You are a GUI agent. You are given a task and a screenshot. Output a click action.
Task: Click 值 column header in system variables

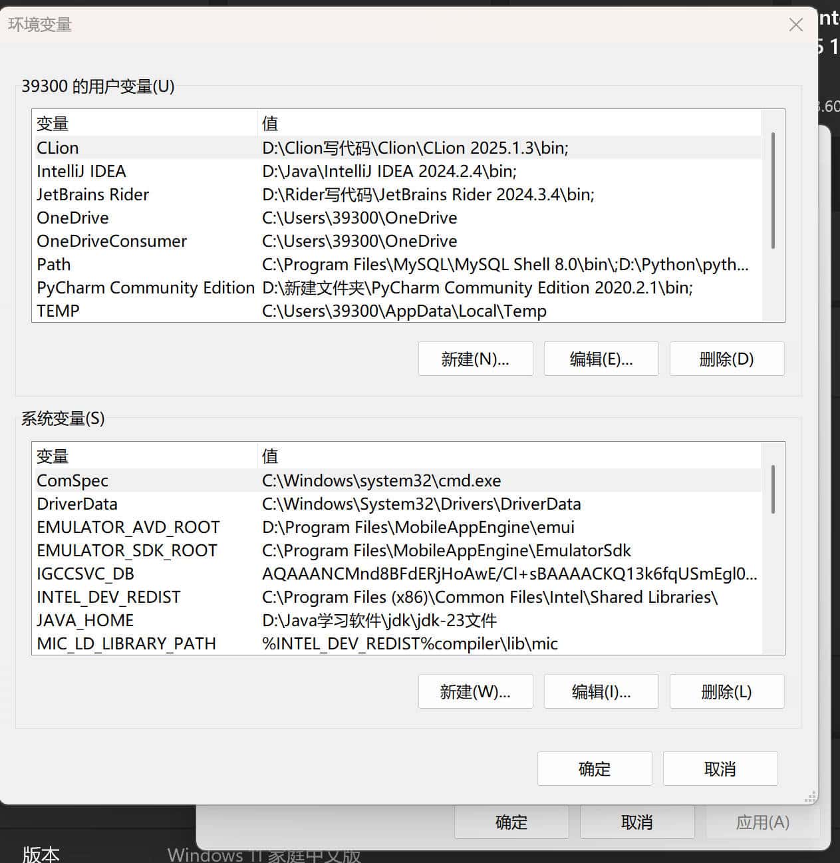509,456
